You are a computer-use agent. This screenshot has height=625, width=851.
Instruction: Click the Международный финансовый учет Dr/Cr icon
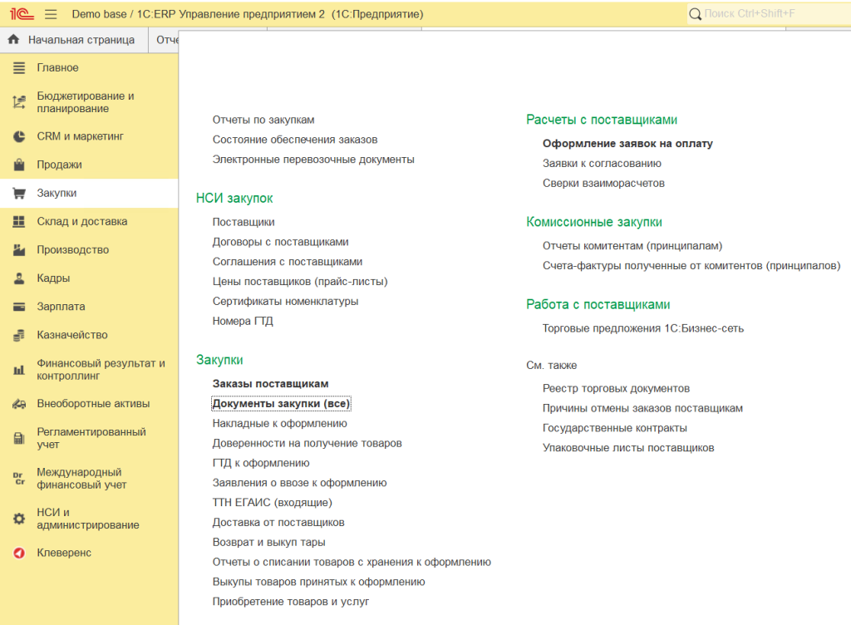click(x=19, y=478)
